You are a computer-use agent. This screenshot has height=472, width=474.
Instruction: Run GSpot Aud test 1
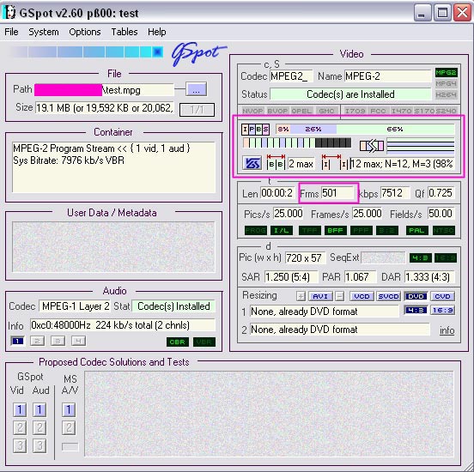pos(39,409)
